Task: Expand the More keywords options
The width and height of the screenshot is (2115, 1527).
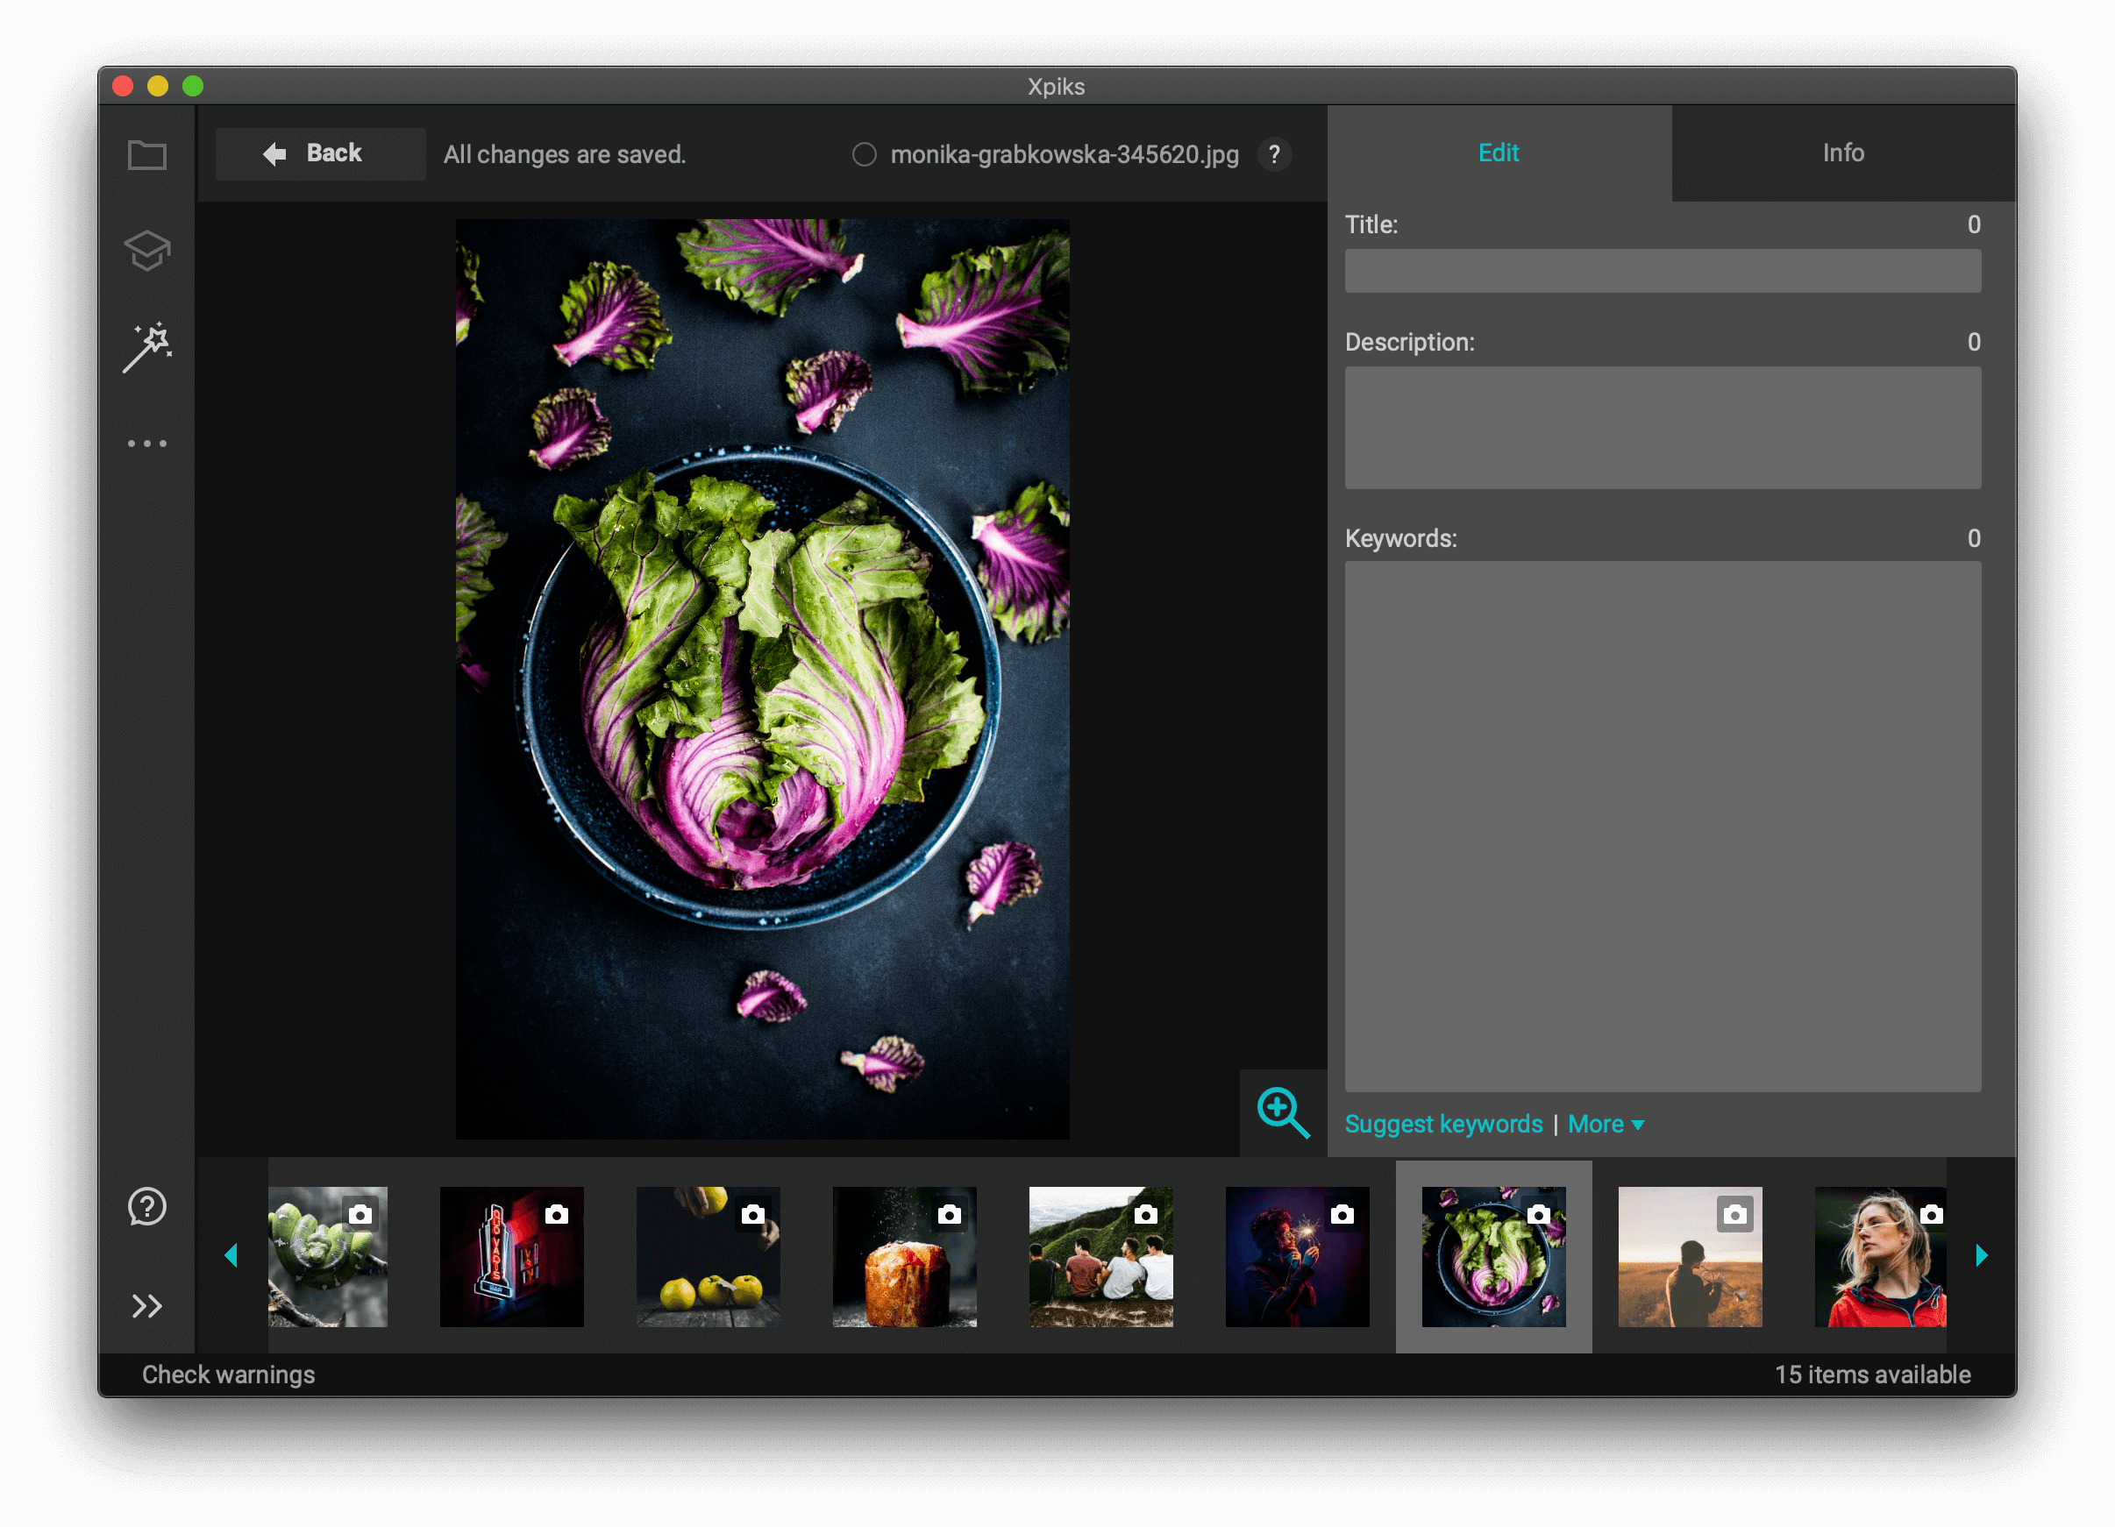Action: (1604, 1125)
